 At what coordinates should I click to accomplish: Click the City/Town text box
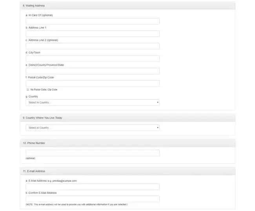(93, 59)
